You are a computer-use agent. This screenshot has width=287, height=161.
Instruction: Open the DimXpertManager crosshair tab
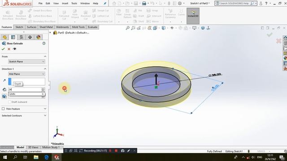point(30,37)
